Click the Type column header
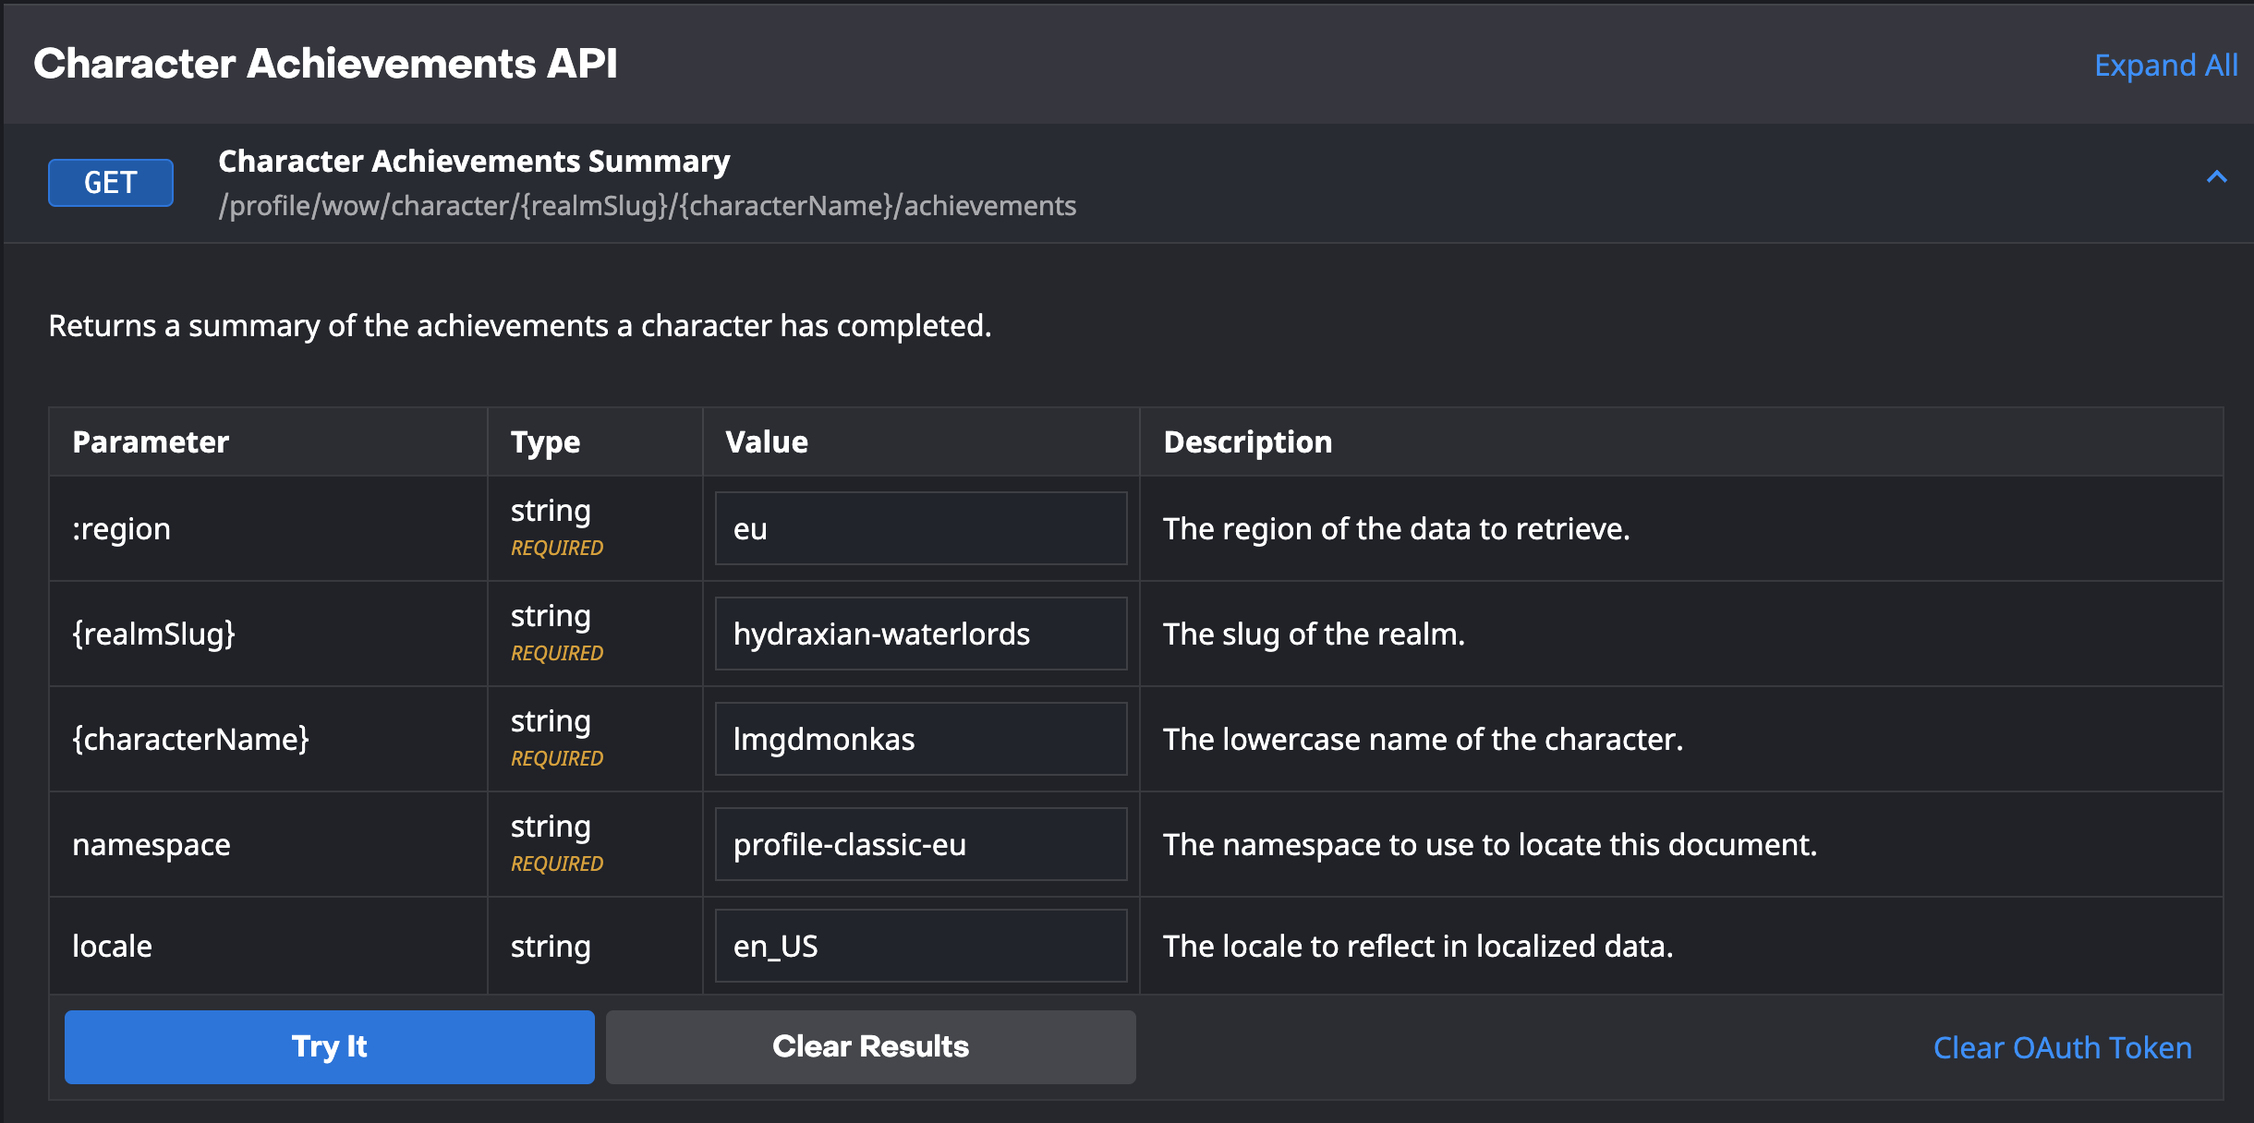The height and width of the screenshot is (1123, 2254). (x=545, y=441)
